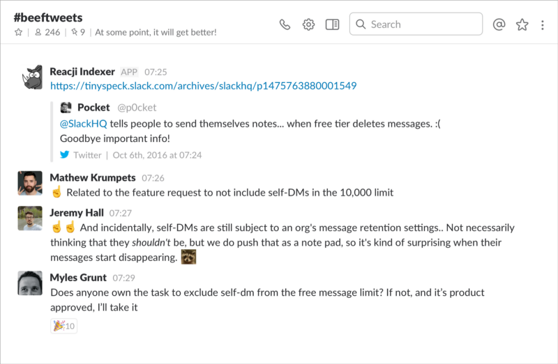
Task: Toggle the party popper reaction count
Action: coord(63,326)
